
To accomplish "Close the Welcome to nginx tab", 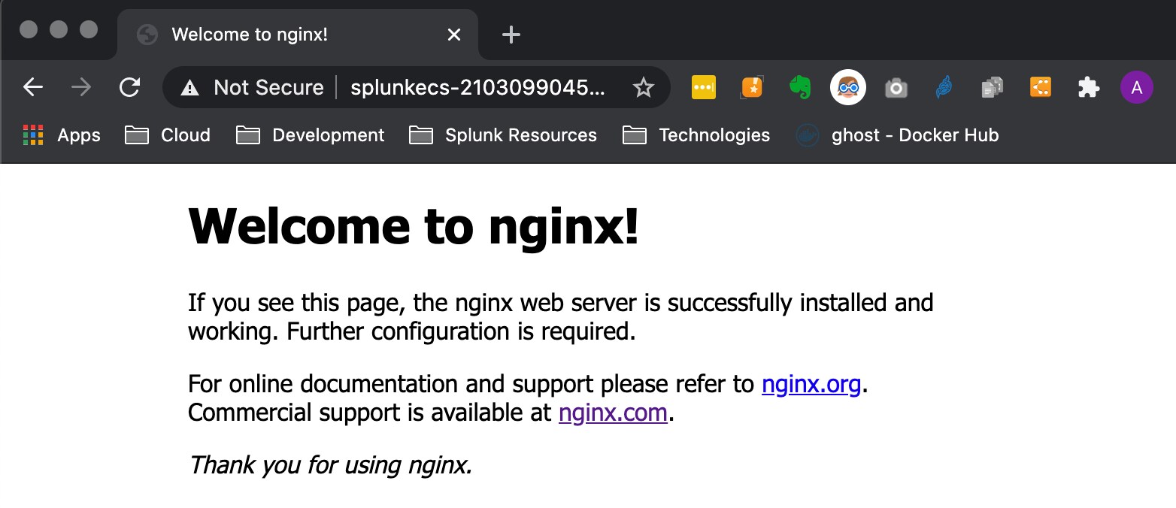I will [x=454, y=35].
